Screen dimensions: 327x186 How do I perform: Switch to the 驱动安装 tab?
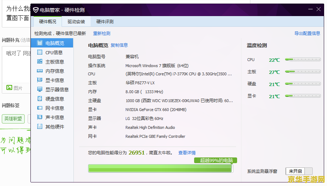pyautogui.click(x=76, y=22)
